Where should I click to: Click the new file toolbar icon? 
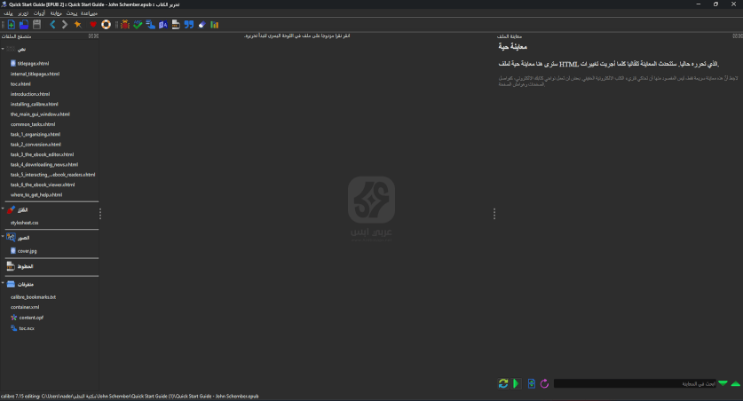click(x=9, y=25)
